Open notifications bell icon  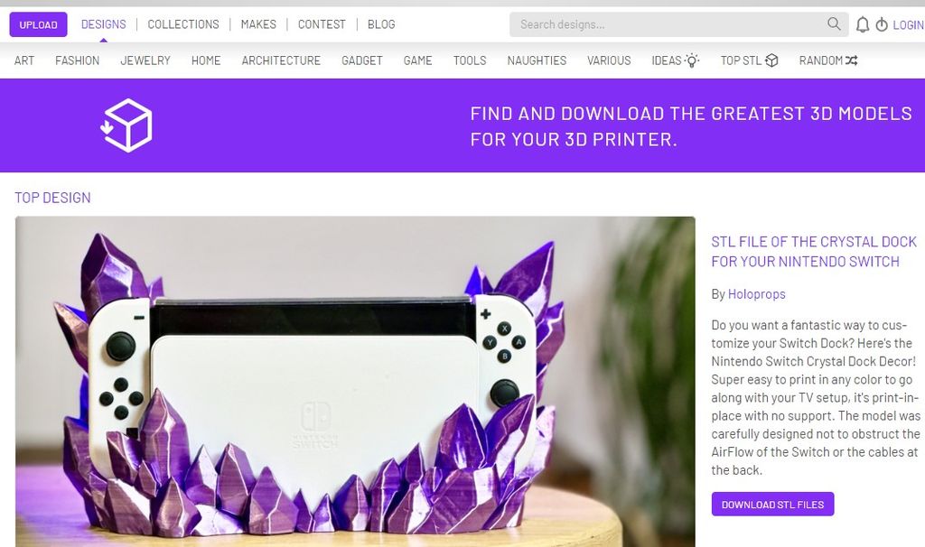(x=863, y=24)
